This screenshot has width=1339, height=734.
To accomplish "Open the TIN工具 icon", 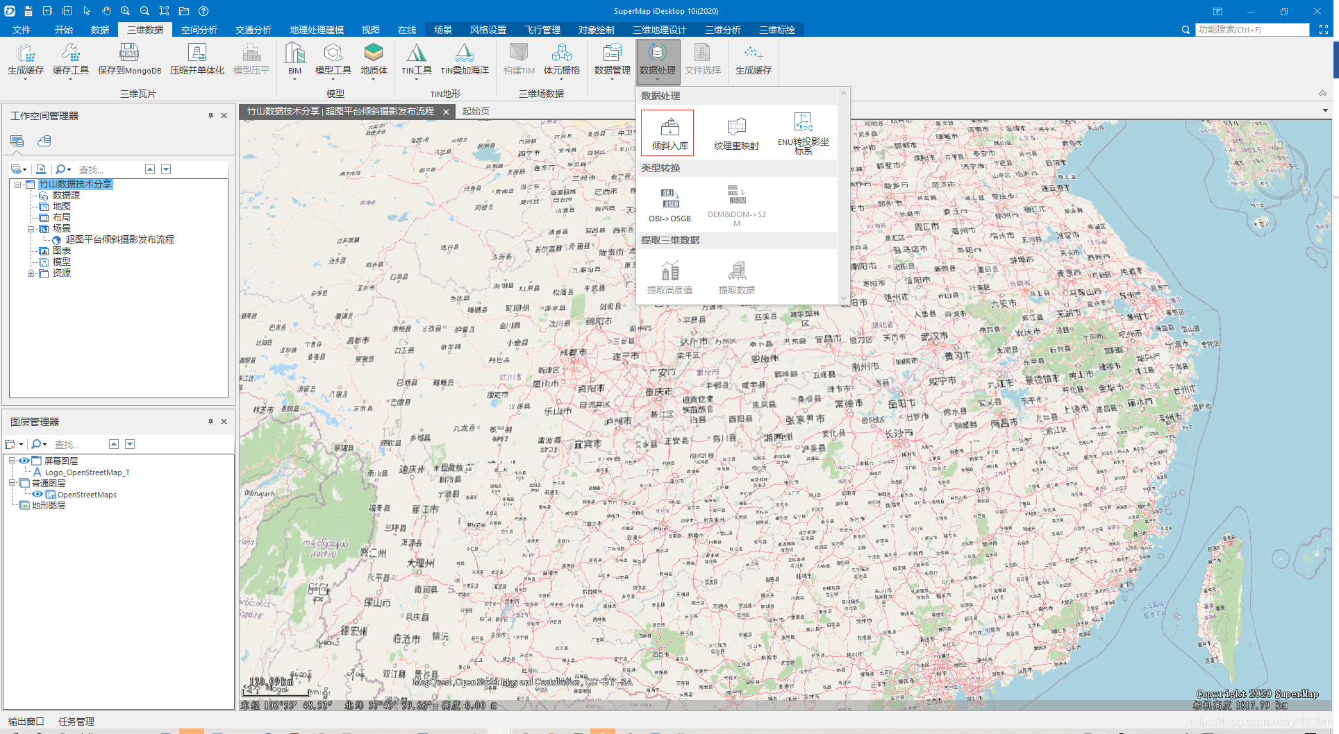I will [x=417, y=60].
